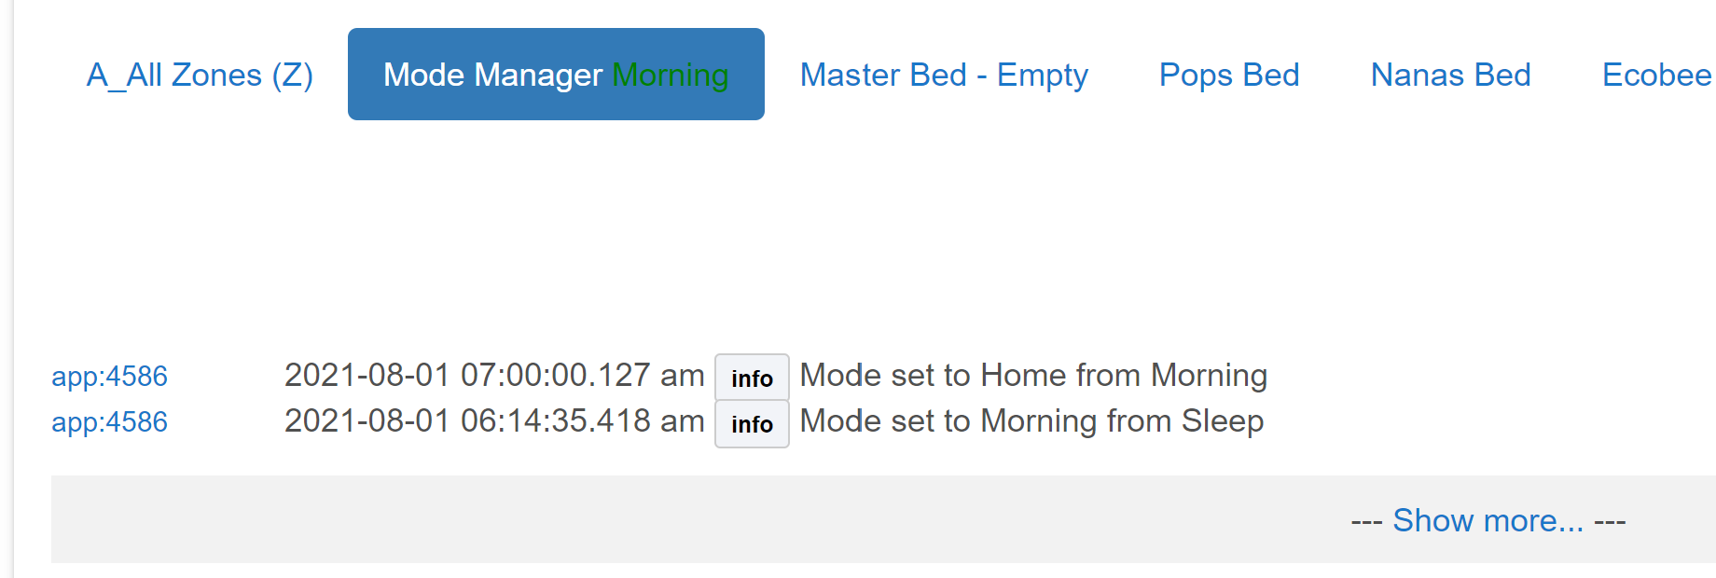The height and width of the screenshot is (578, 1716).
Task: Click the 2021-08-01 date in first log row
Action: [367, 375]
